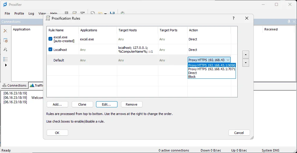Click the Application column header in Connections
This screenshot has width=297, height=153.
(x=22, y=29)
